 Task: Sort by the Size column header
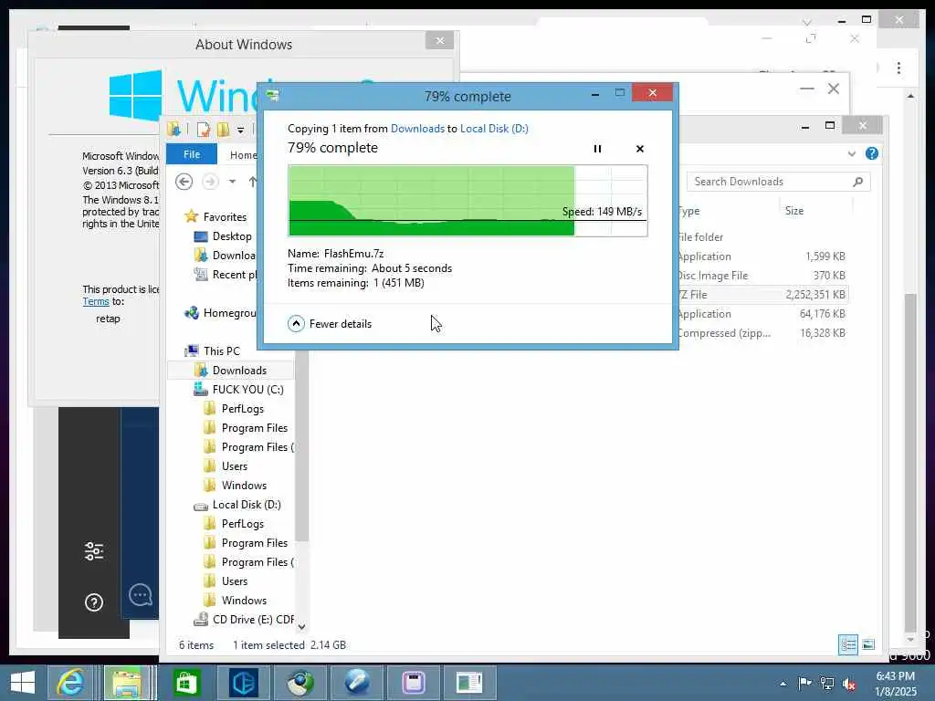pyautogui.click(x=793, y=211)
